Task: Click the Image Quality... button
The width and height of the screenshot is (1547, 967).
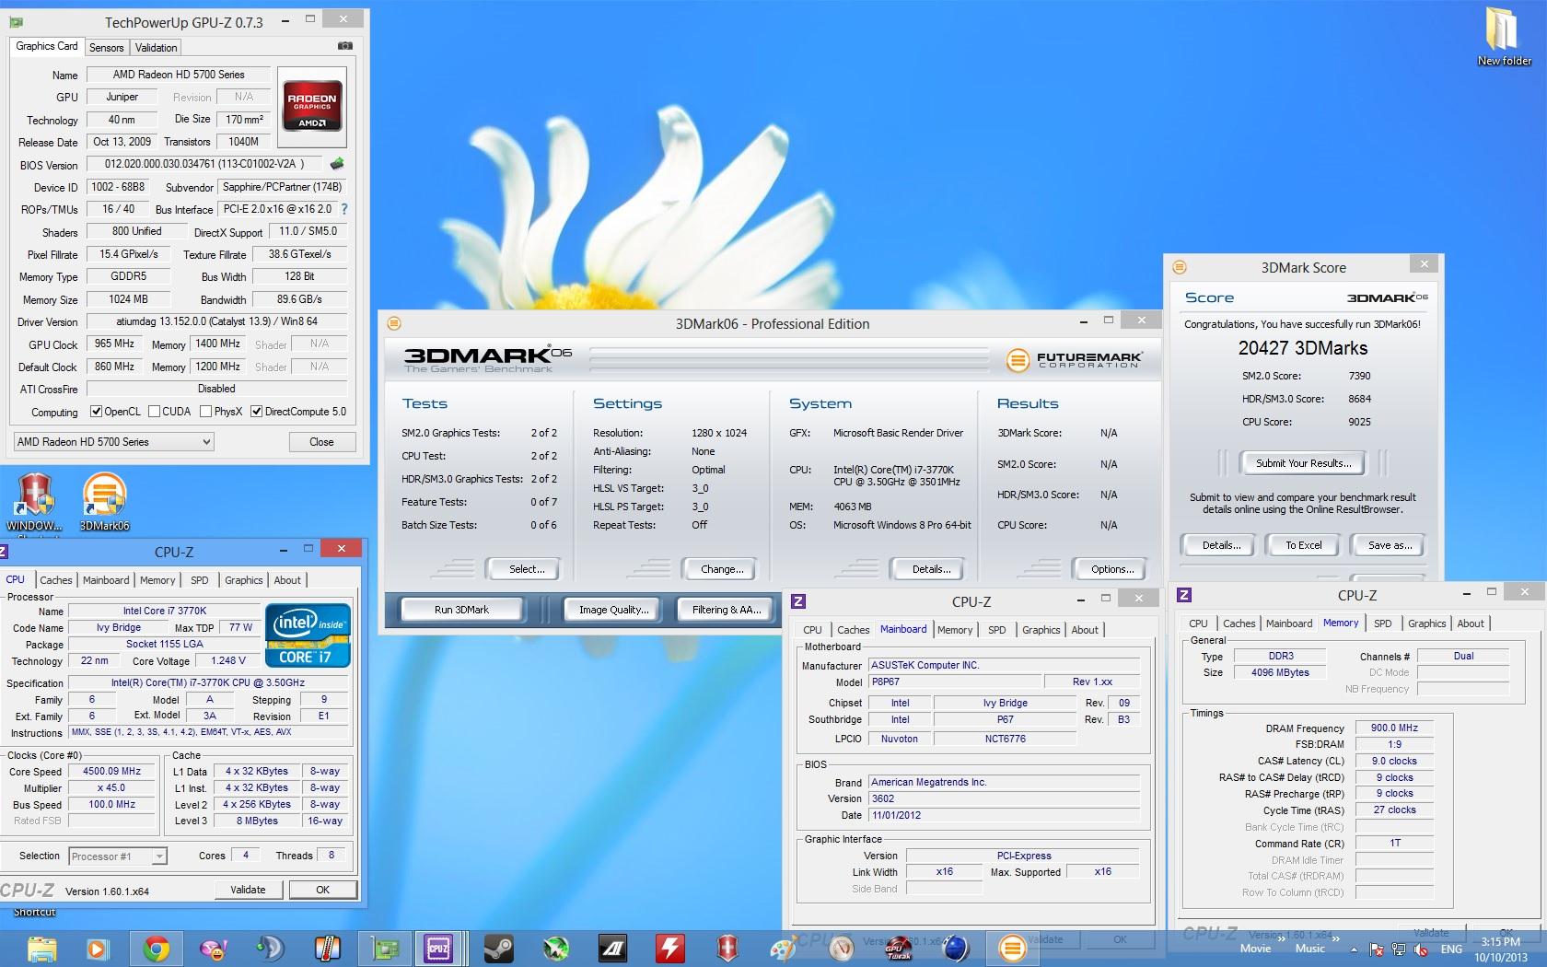Action: pos(613,610)
